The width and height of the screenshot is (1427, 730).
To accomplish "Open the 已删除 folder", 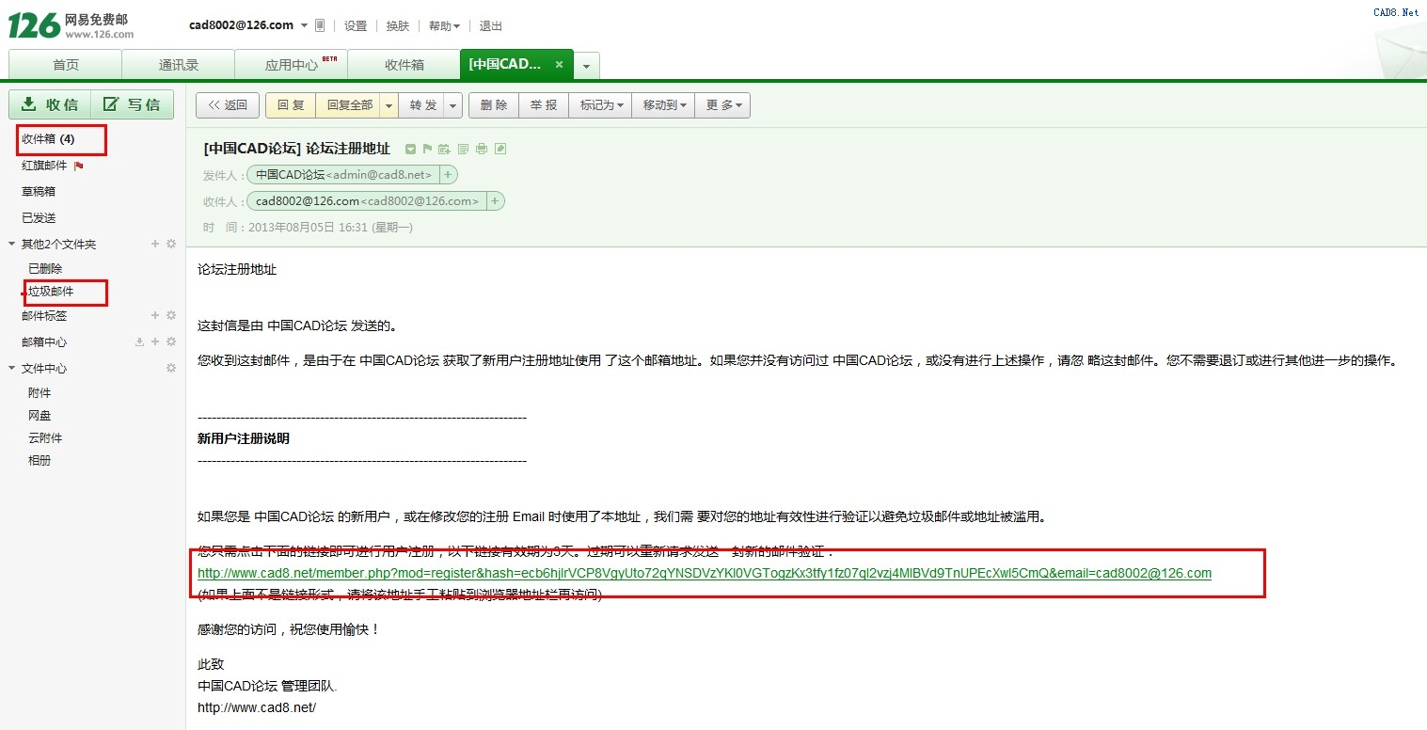I will point(45,268).
